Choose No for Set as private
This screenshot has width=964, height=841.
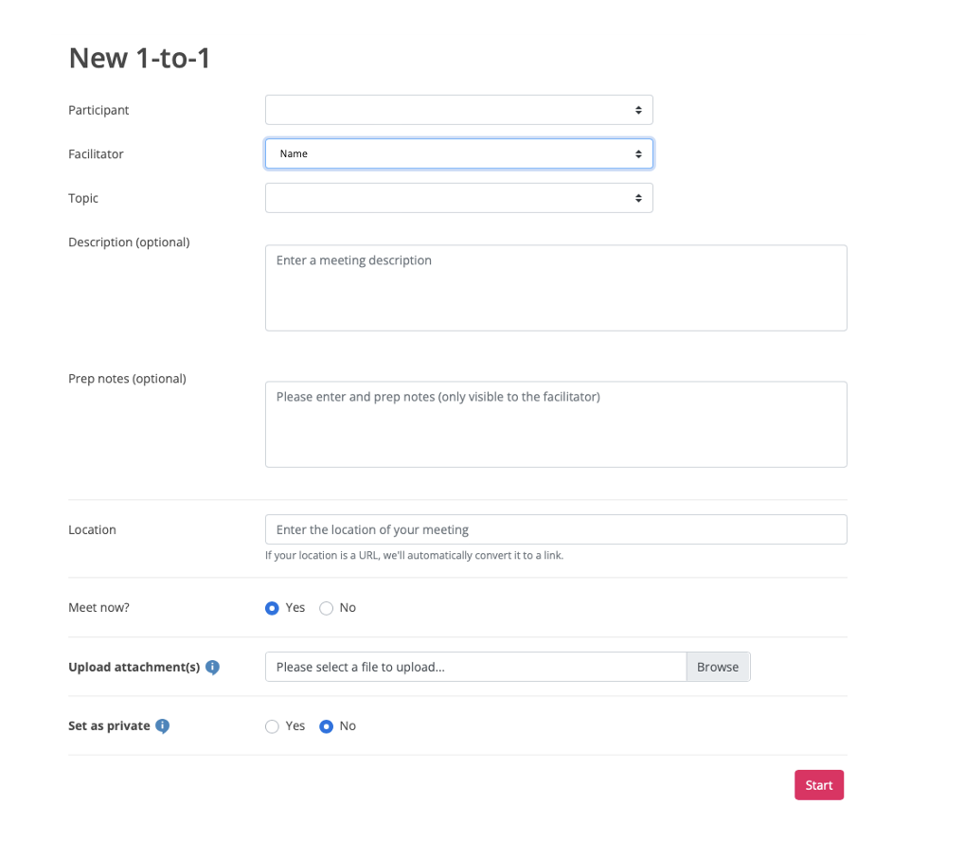tap(327, 726)
